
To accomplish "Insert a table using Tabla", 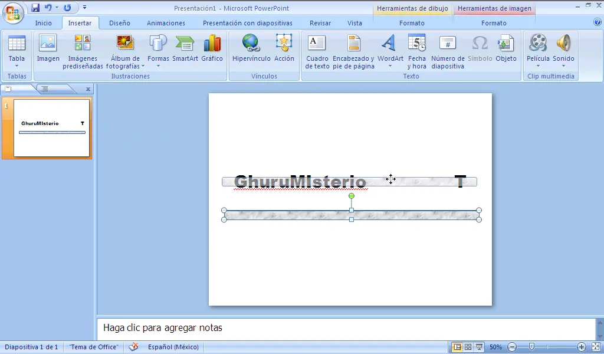I will [17, 51].
